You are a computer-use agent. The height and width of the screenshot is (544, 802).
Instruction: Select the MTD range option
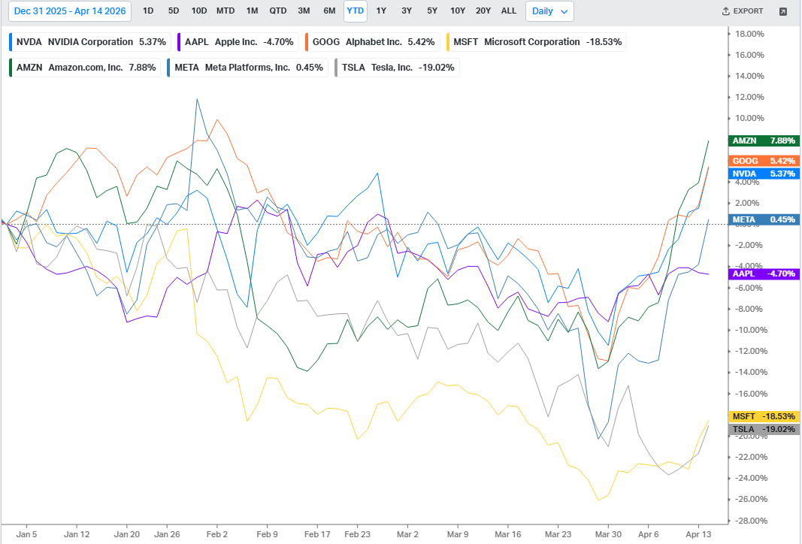coord(225,11)
